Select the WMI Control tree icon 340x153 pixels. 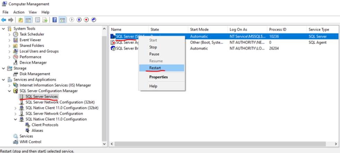[x=16, y=142]
